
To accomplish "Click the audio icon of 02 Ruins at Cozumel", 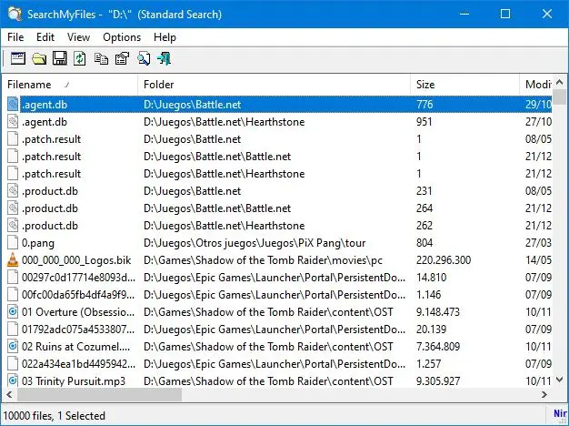I will [x=13, y=347].
